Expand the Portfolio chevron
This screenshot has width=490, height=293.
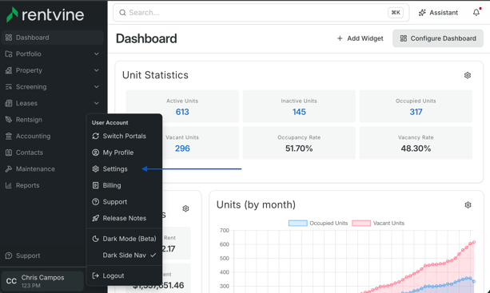[x=97, y=54]
